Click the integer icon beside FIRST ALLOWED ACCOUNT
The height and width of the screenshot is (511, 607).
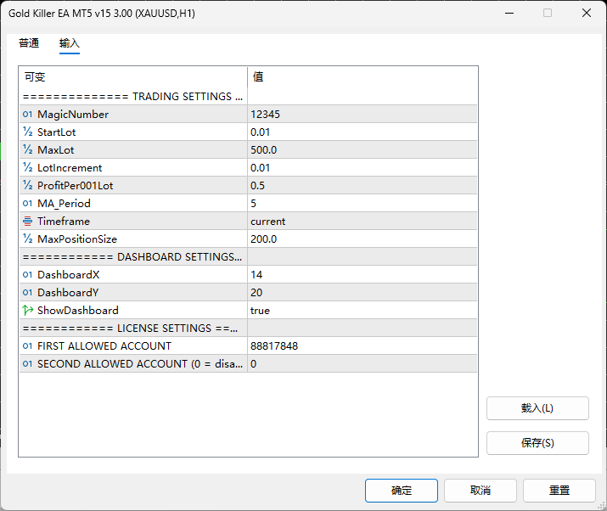[x=27, y=345]
